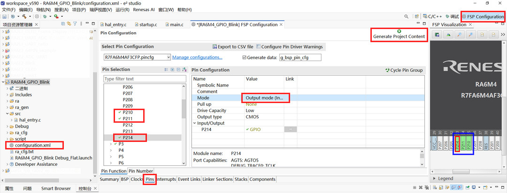Click the search magnifier in top toolbar

pyautogui.click(x=407, y=16)
